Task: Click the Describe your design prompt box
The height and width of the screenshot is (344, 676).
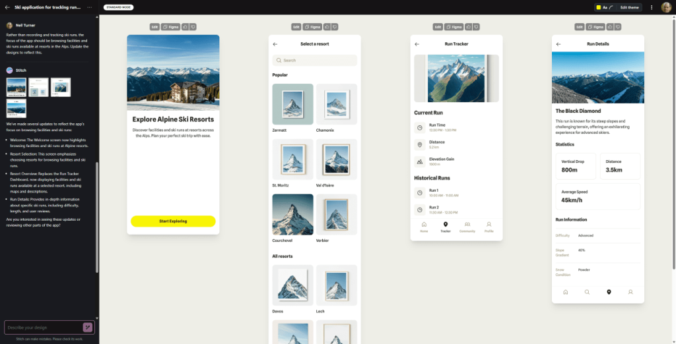Action: point(44,328)
